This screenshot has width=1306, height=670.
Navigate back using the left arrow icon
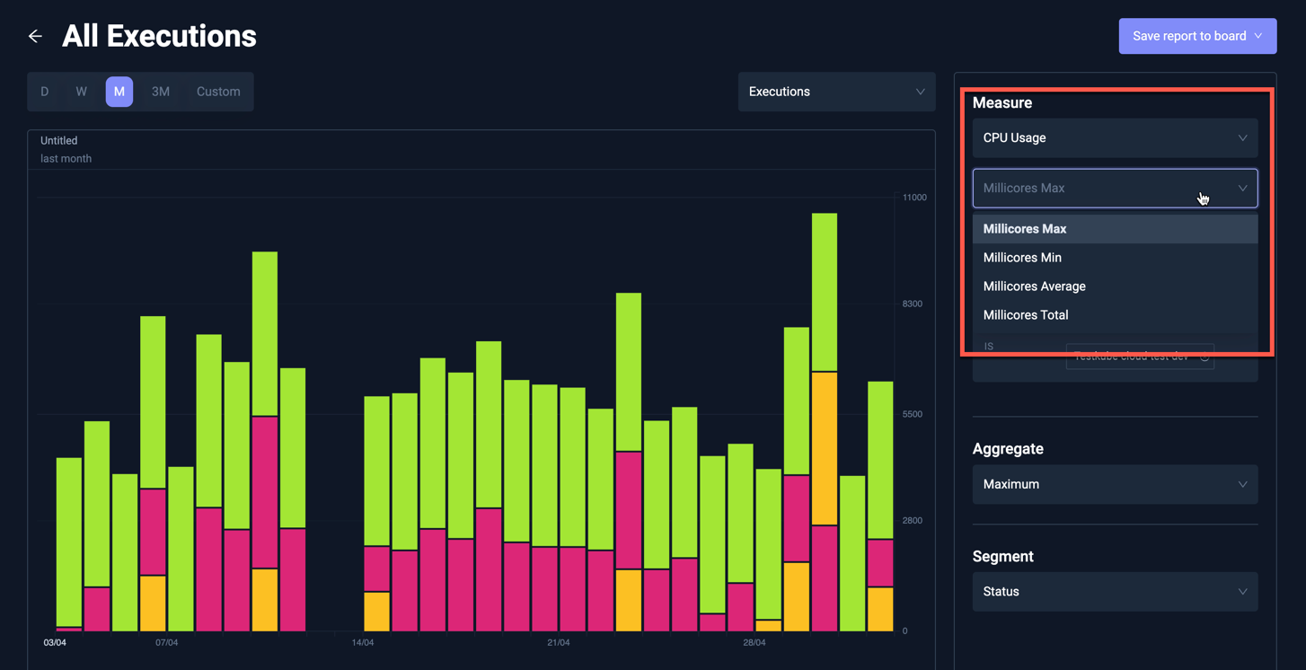[x=34, y=36]
